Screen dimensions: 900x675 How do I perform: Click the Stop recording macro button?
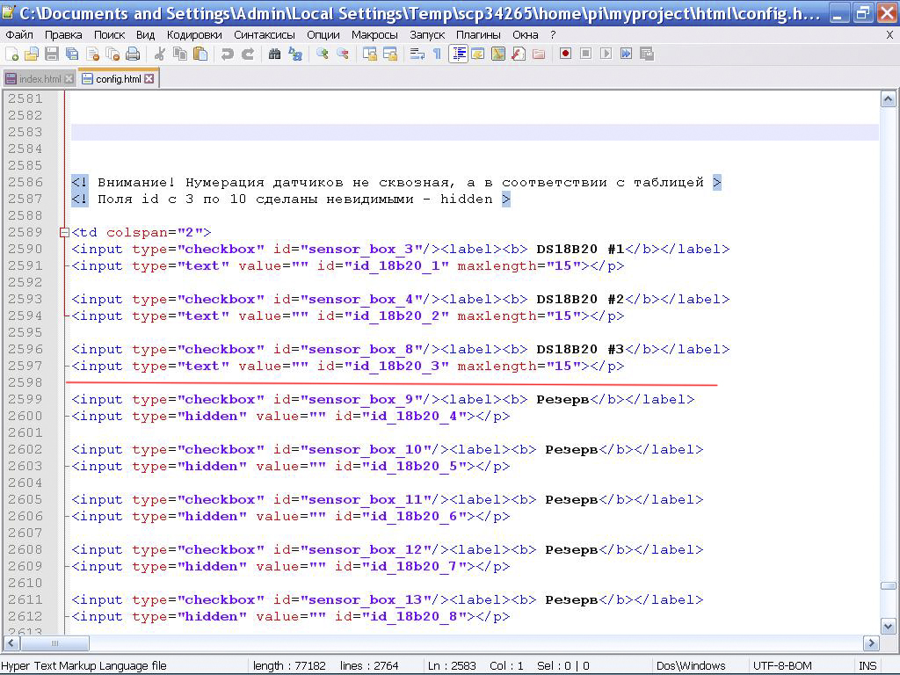(585, 54)
